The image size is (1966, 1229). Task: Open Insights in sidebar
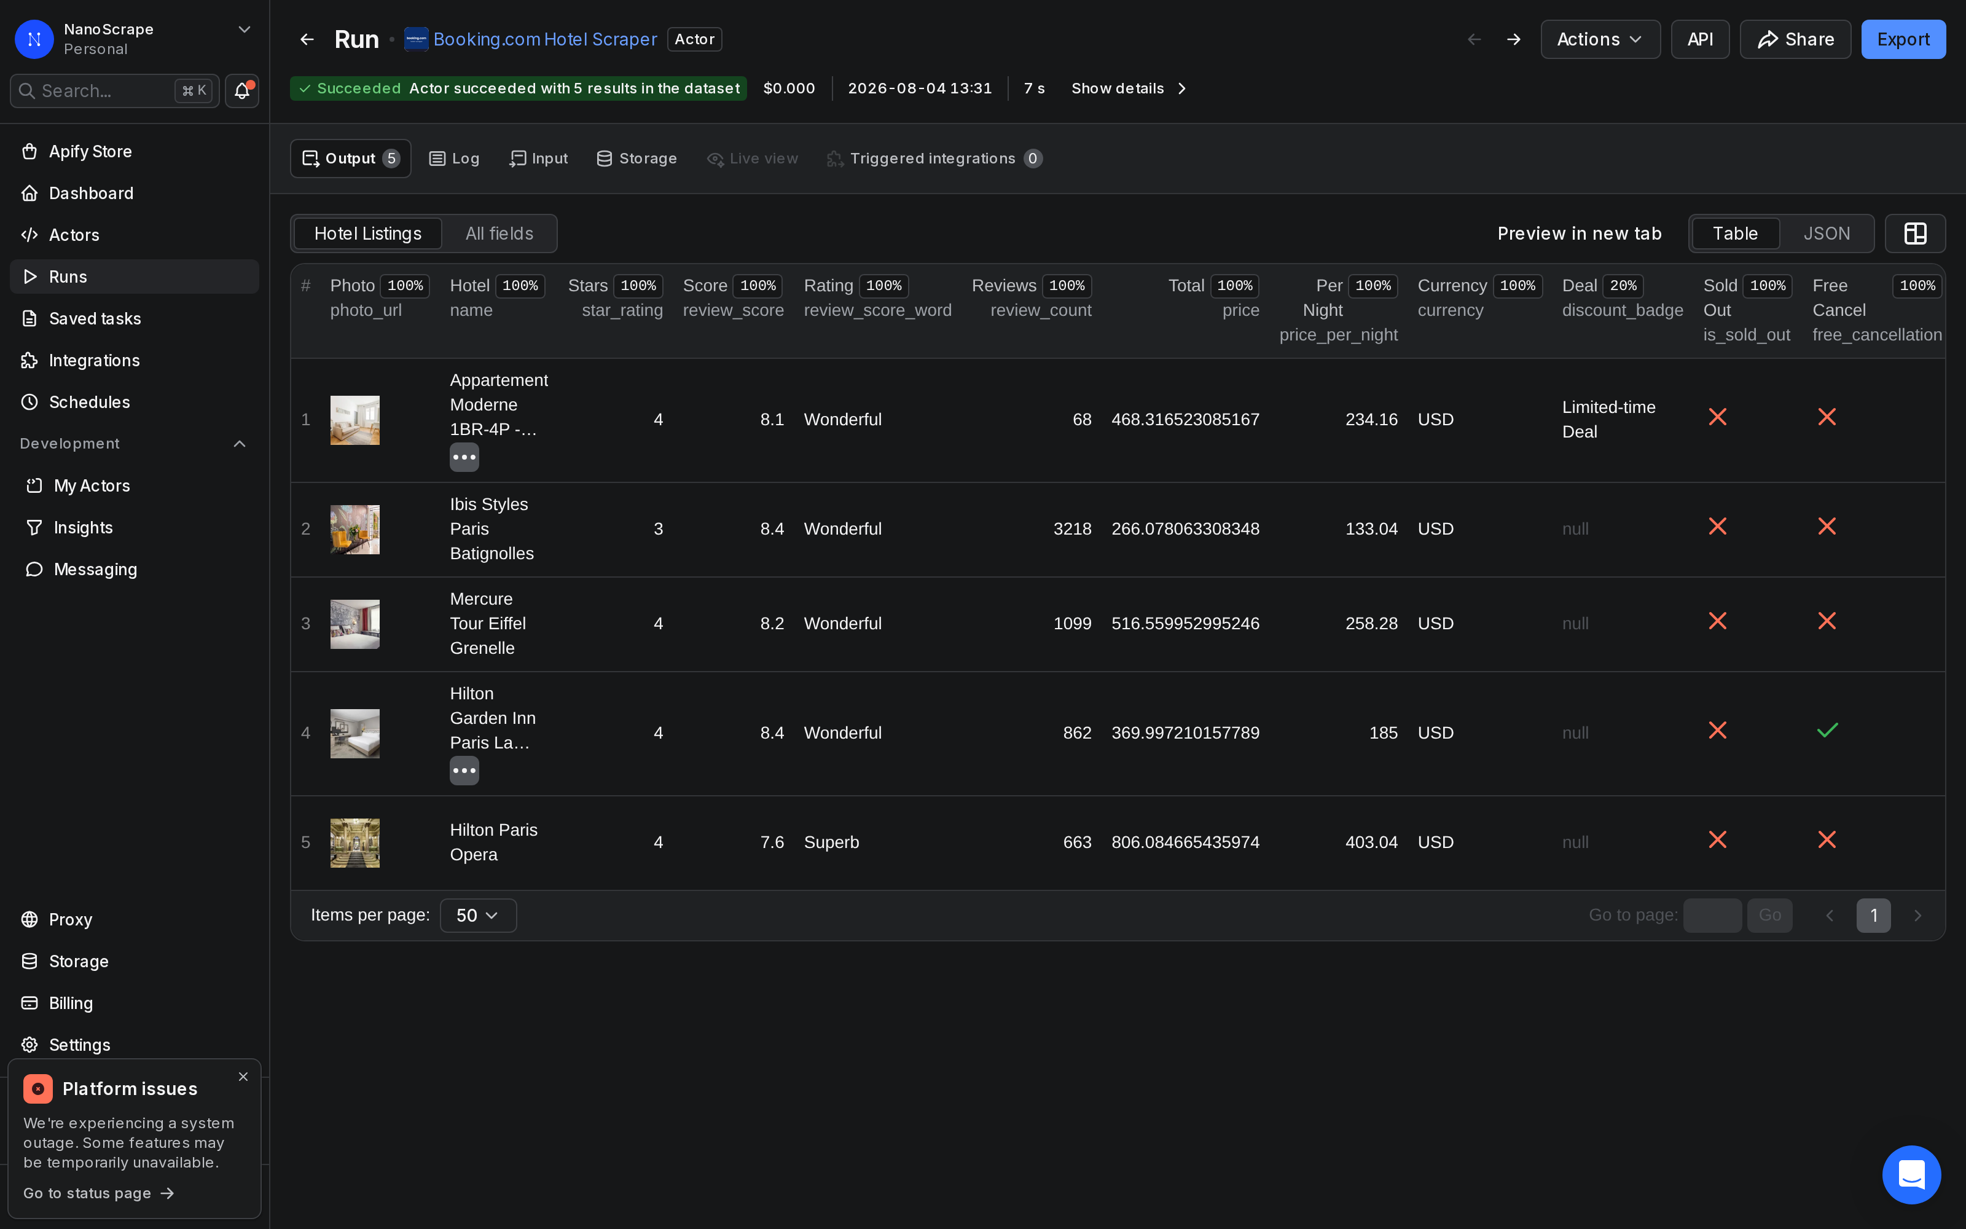click(134, 527)
